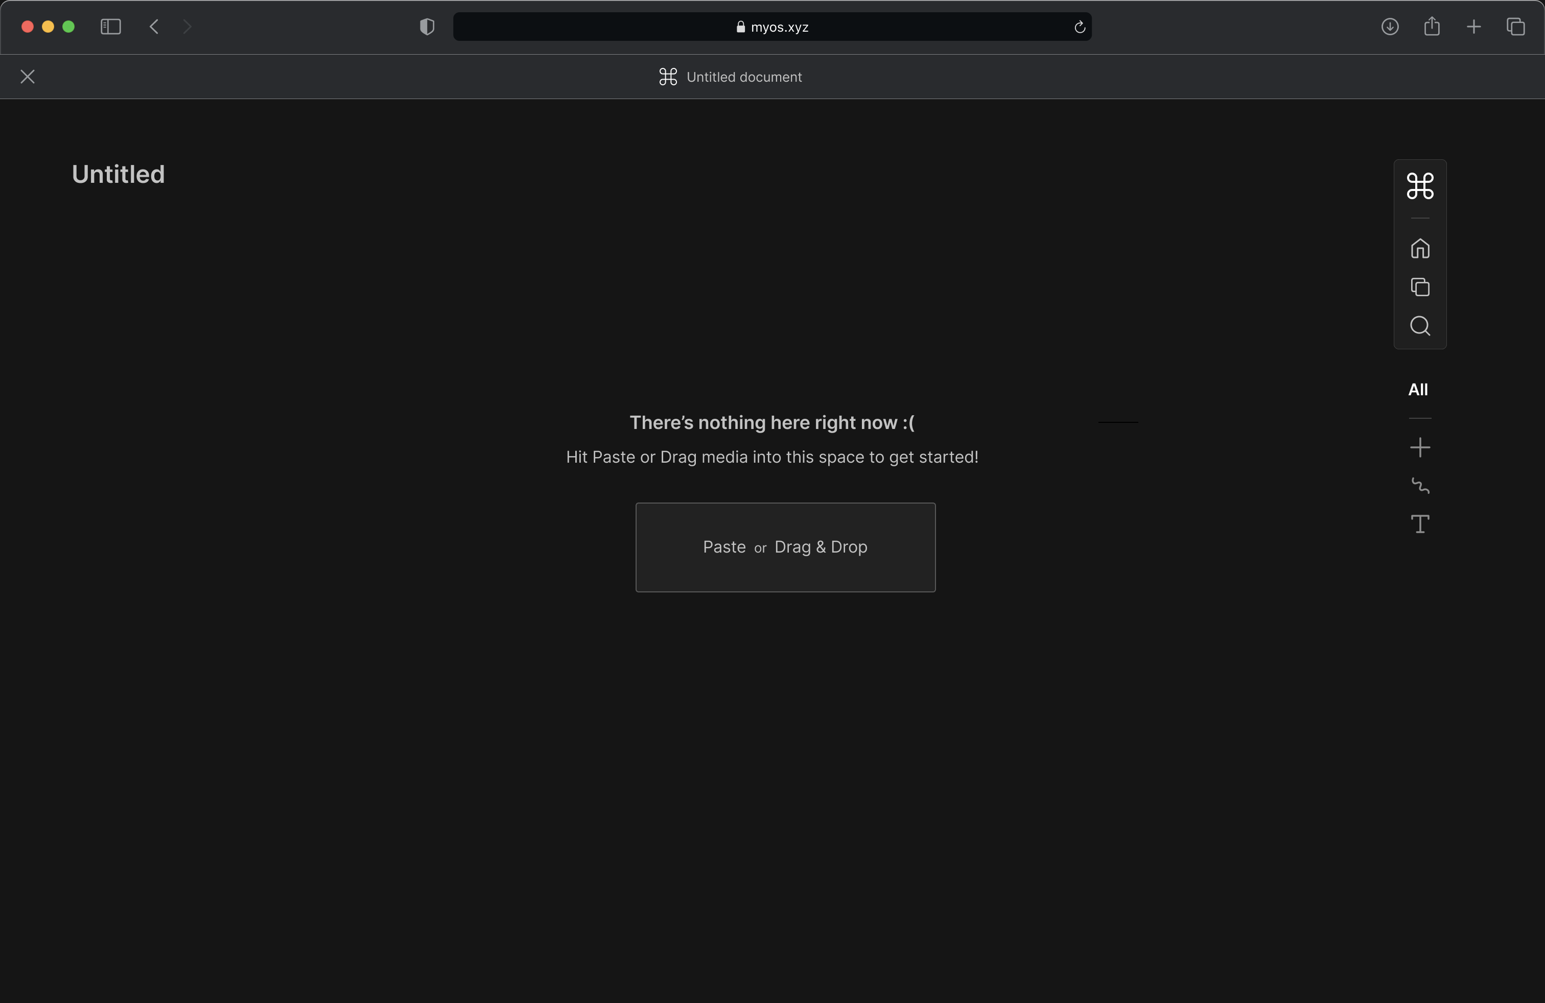Screen dimensions: 1545x1003
Task: Select the squiggle connector tool icon
Action: point(1420,486)
